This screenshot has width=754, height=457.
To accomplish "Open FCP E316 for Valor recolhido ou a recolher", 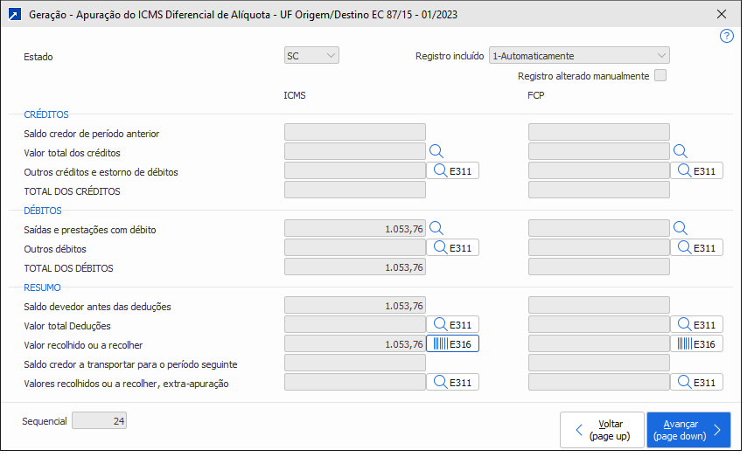I will point(697,344).
